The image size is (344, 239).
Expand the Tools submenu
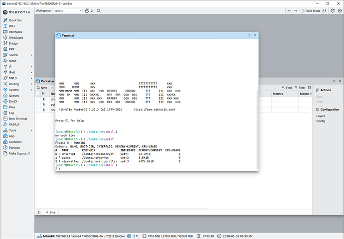pos(31,130)
